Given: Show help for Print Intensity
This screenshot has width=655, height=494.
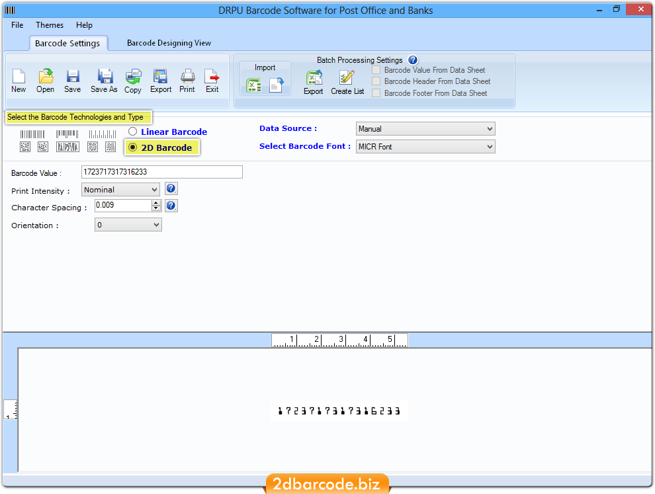Looking at the screenshot, I should click(171, 188).
